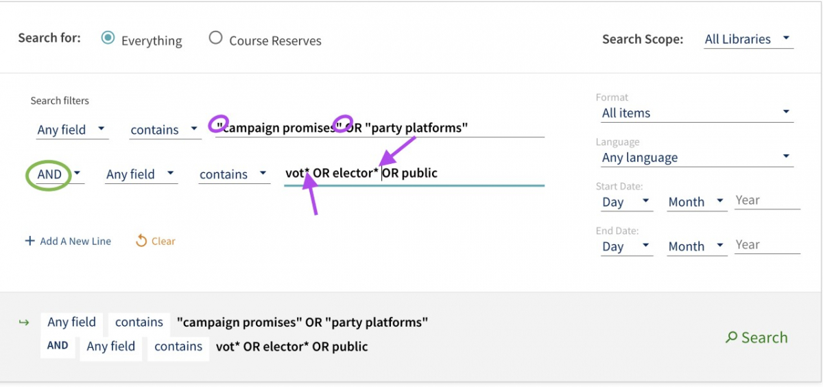Click the green Search button
823x387 pixels.
click(x=756, y=338)
